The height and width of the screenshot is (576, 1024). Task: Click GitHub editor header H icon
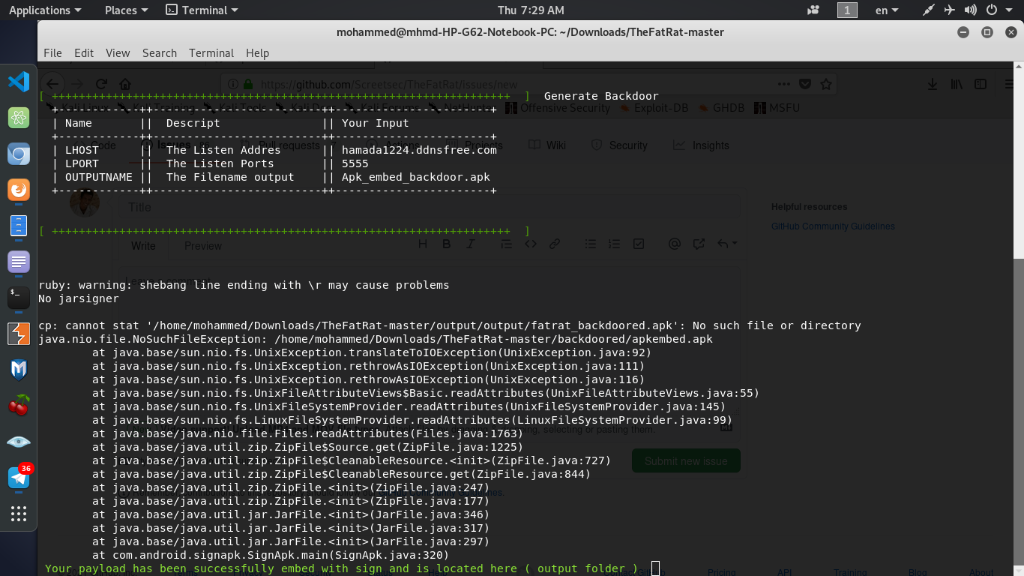423,244
